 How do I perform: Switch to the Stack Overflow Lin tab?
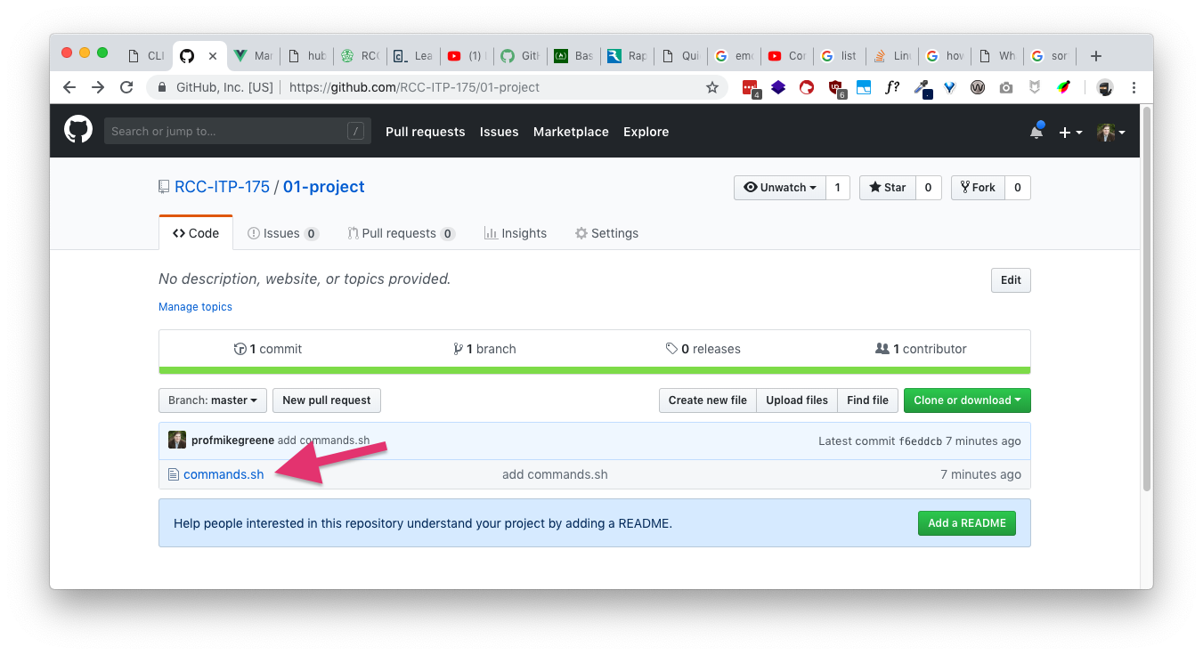(x=893, y=55)
